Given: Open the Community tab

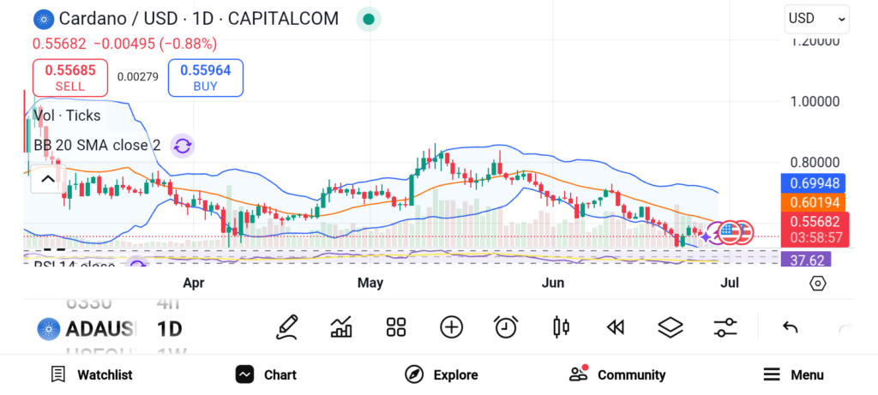Looking at the screenshot, I should pyautogui.click(x=617, y=374).
